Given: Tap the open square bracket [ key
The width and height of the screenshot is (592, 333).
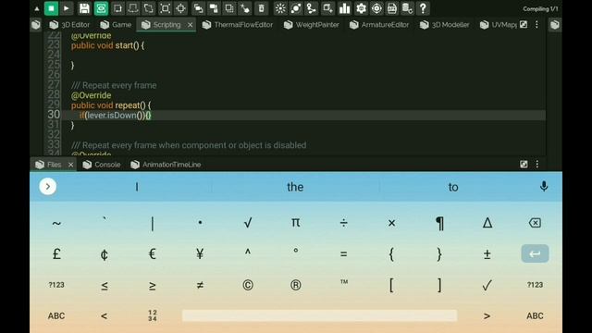Looking at the screenshot, I should tap(391, 286).
